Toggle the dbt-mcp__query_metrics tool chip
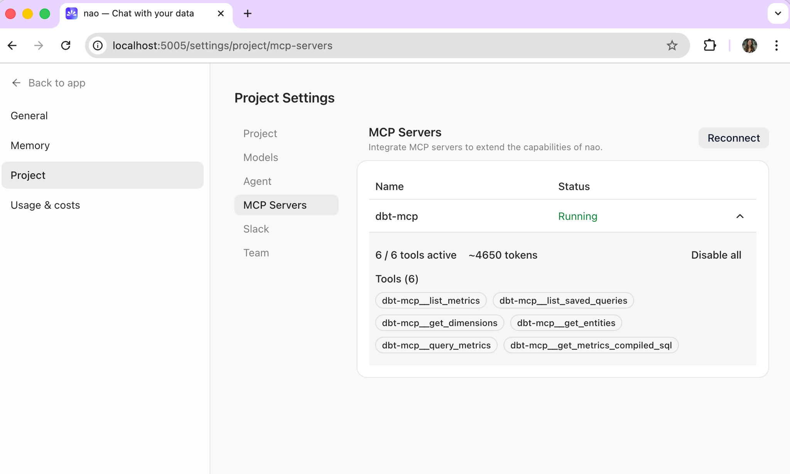Screen dimensions: 790x474 click(x=436, y=345)
